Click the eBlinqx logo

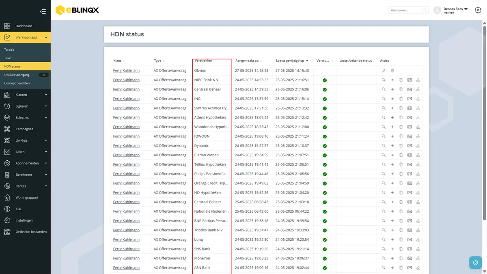tap(77, 10)
